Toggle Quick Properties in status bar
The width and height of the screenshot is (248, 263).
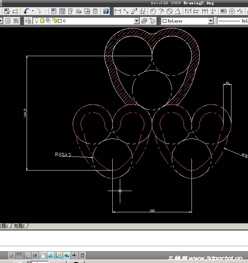[82, 255]
